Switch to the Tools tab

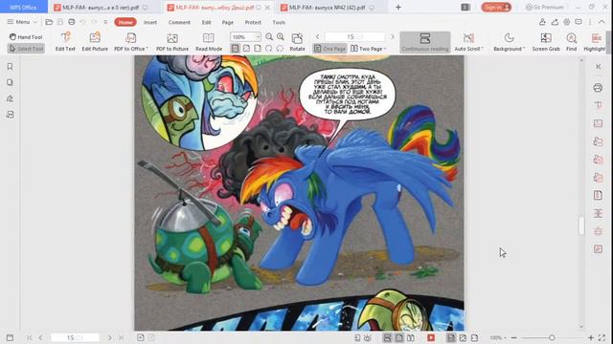tap(279, 22)
